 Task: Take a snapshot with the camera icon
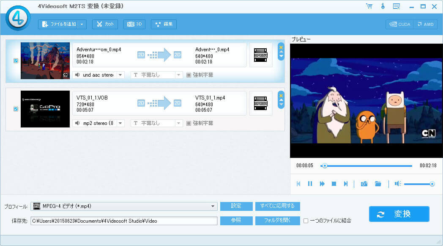coord(364,184)
